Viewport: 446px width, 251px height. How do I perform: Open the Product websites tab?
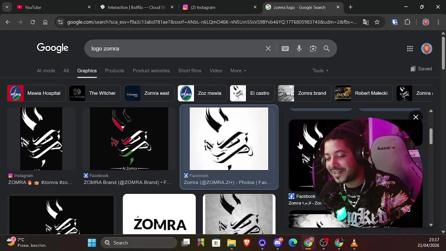click(x=151, y=70)
